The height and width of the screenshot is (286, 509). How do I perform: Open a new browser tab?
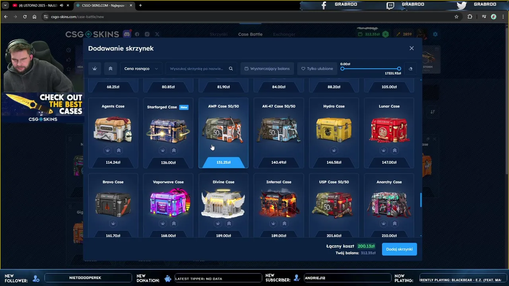pos(140,5)
